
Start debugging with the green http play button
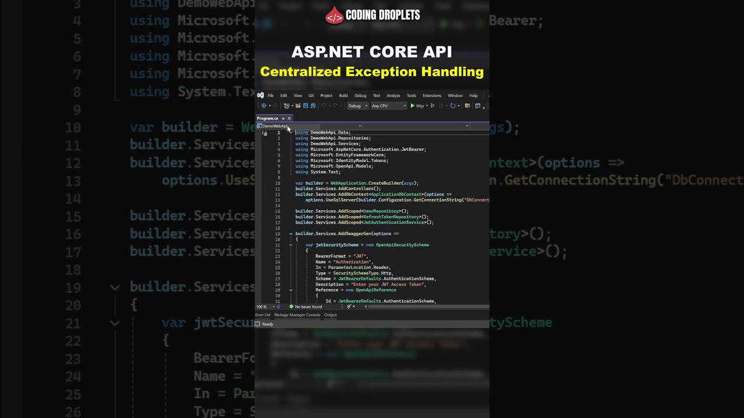tap(413, 106)
